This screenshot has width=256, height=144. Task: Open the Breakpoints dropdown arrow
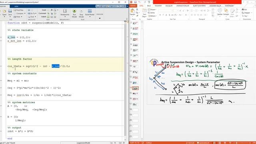click(x=65, y=17)
